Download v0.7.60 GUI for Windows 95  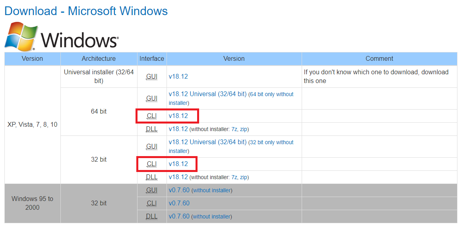pos(179,190)
